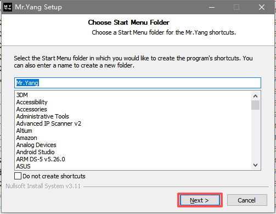Screen dimensions: 276x214
Task: Click the folder list scroll down arrow
Action: pos(255,165)
